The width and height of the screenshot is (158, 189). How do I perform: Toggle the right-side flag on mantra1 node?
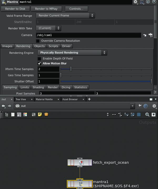pyautogui.click(x=90, y=184)
